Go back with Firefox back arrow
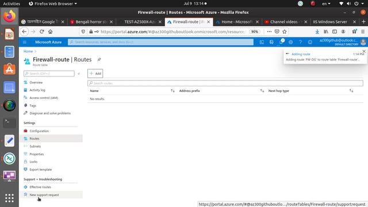The width and height of the screenshot is (368, 207). (24, 32)
